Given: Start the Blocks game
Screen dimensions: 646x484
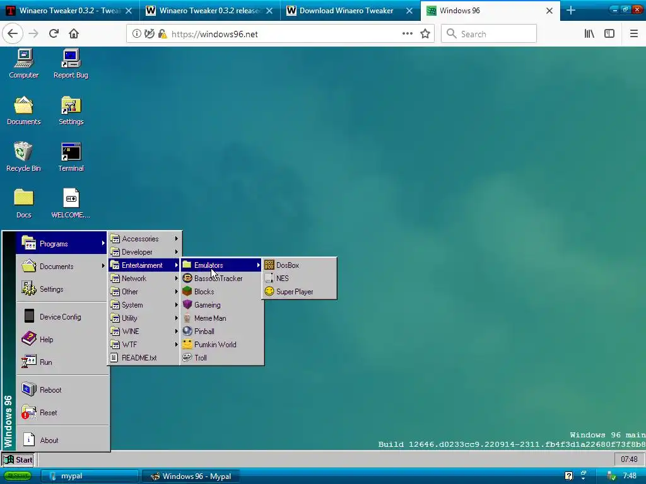Looking at the screenshot, I should pos(221,291).
